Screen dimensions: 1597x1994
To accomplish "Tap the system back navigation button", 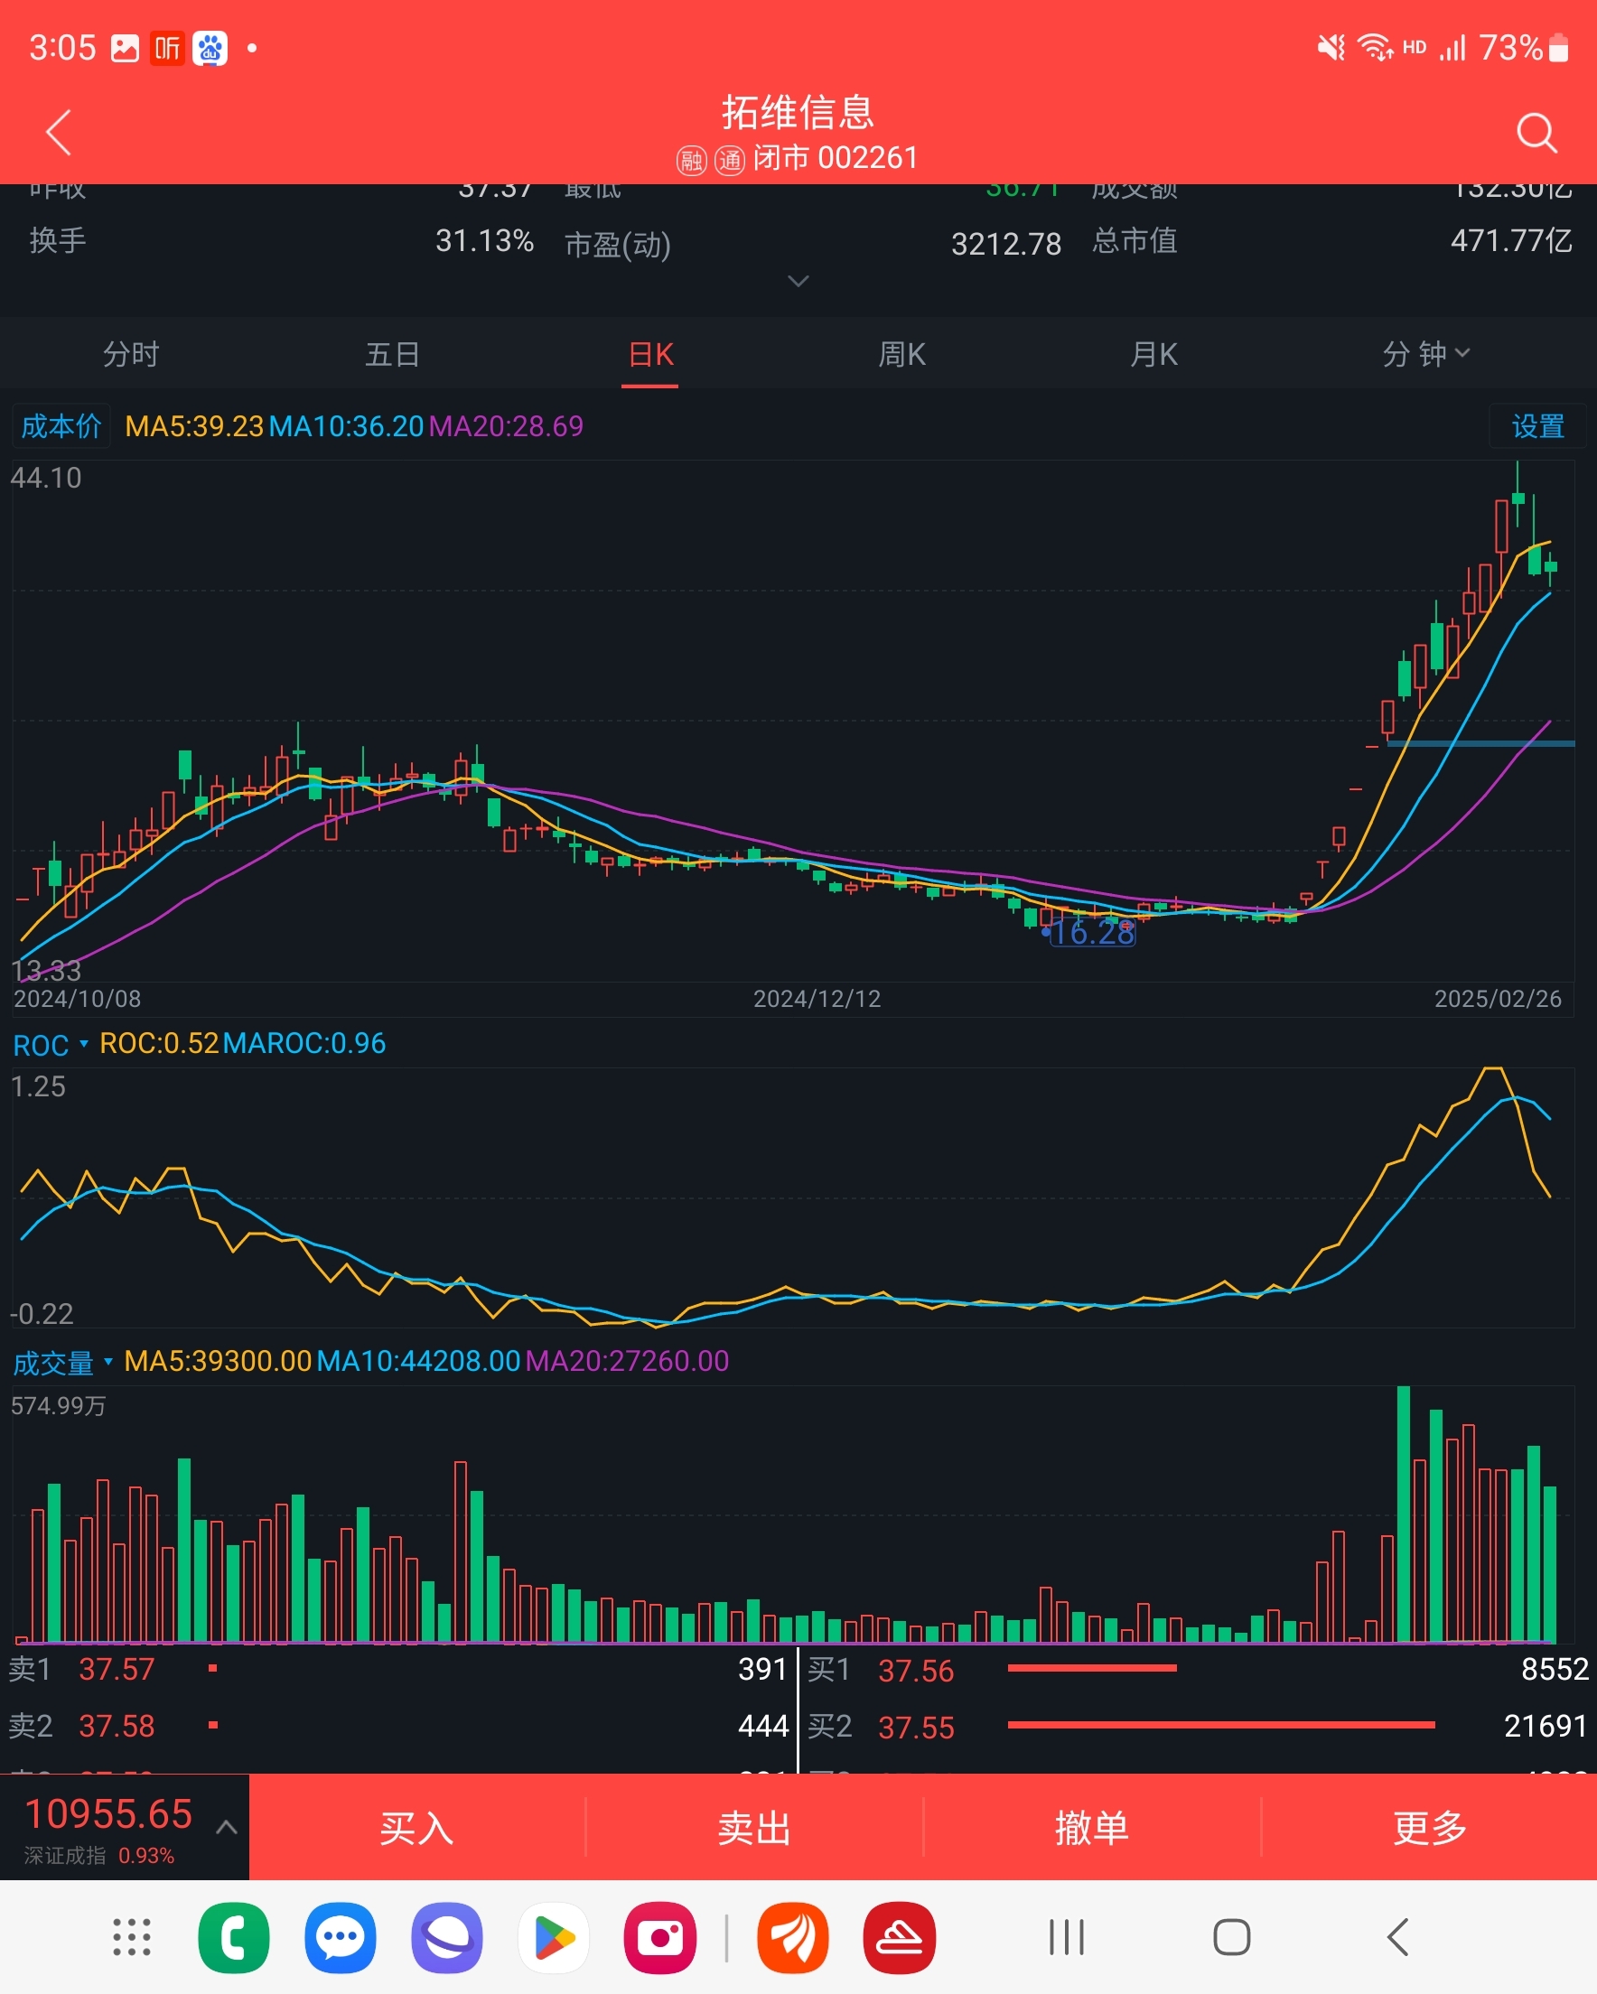I will tap(1398, 1938).
